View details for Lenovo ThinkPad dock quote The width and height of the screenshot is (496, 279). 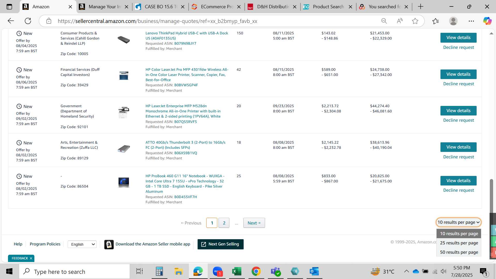click(x=458, y=38)
